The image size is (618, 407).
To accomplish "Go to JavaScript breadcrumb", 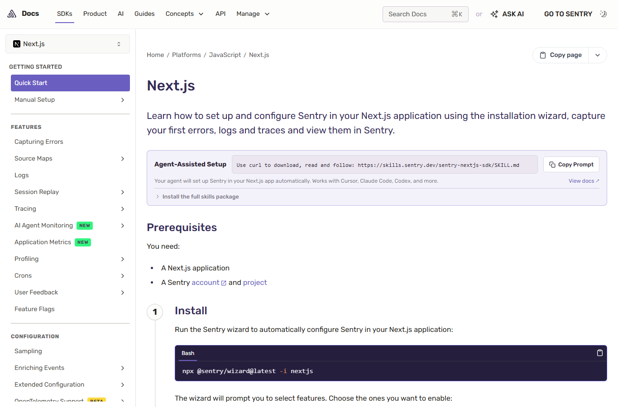I will (x=225, y=55).
